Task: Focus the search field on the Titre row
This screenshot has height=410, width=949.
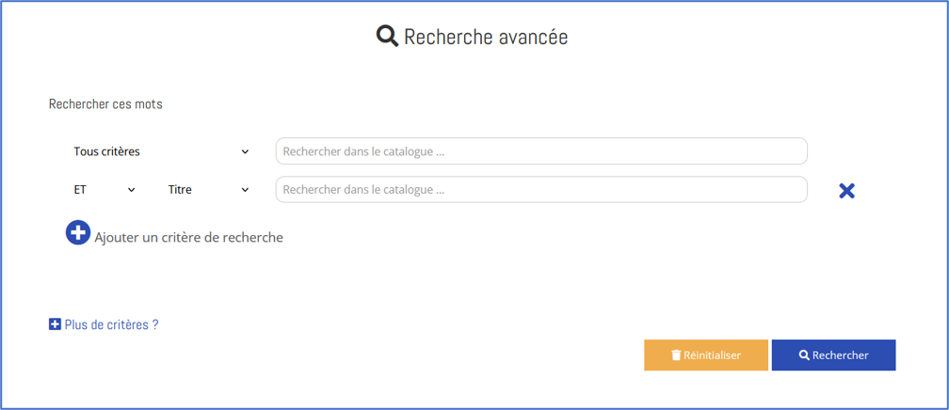Action: click(x=541, y=189)
